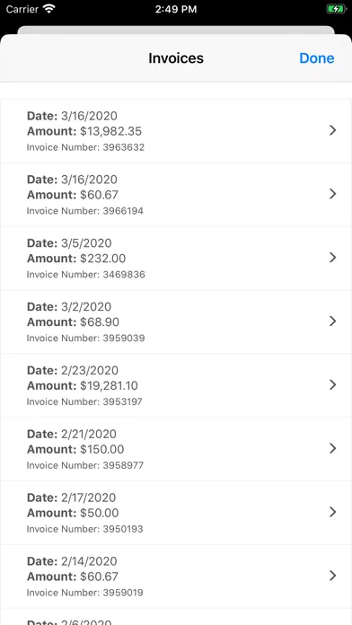The image size is (352, 625).
Task: Open chevron for invoice 3958977
Action: 333,449
